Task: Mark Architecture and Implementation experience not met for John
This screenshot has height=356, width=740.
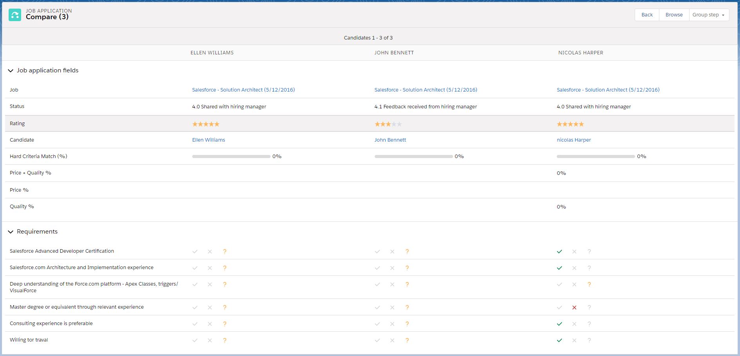Action: tap(392, 268)
